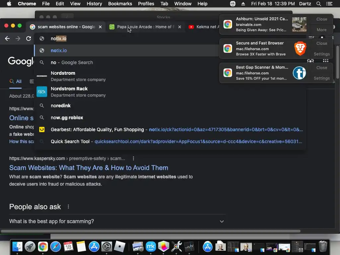Open Calendar from the Dock
Image resolution: width=340 pixels, height=255 pixels.
68,247
